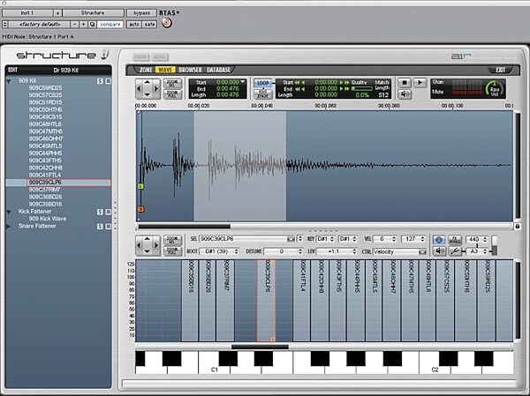Toggle the compare button
The height and width of the screenshot is (396, 530).
110,25
